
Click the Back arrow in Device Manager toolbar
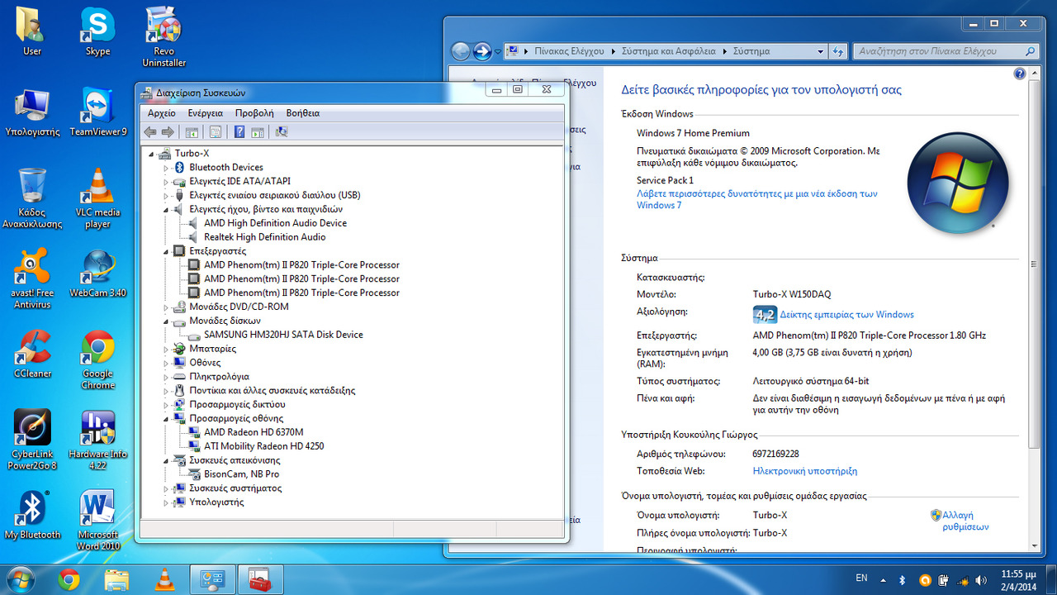(150, 132)
